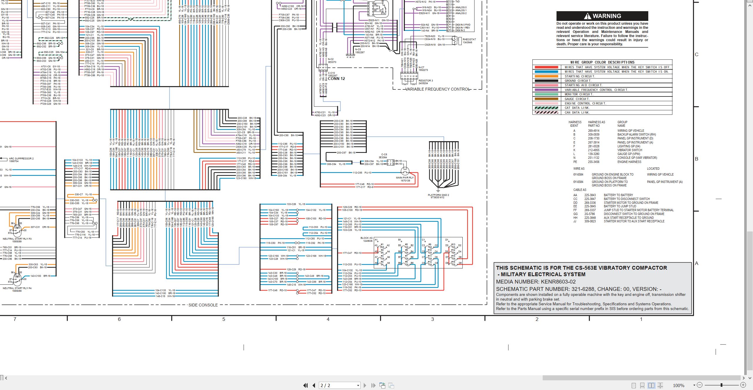
Task: Click the blue key-switch-on legend swatch
Action: pos(546,71)
